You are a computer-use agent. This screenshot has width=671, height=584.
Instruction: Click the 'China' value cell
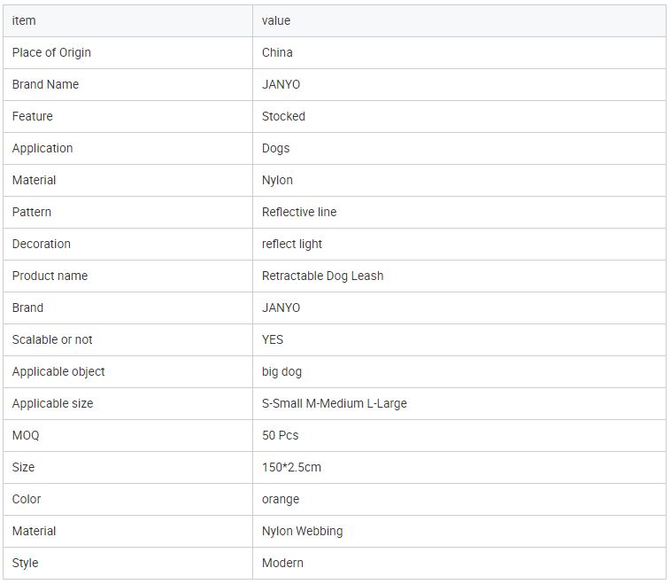(x=277, y=52)
